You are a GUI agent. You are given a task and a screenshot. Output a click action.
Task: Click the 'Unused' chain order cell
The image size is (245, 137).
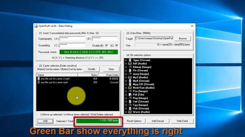pos(114,82)
